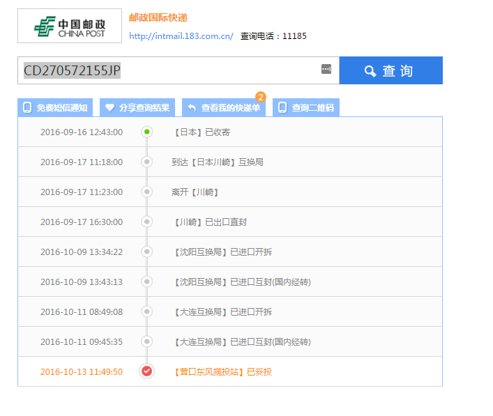The width and height of the screenshot is (493, 416).
Task: Click the 查询电话：11185 text
Action: pyautogui.click(x=273, y=36)
